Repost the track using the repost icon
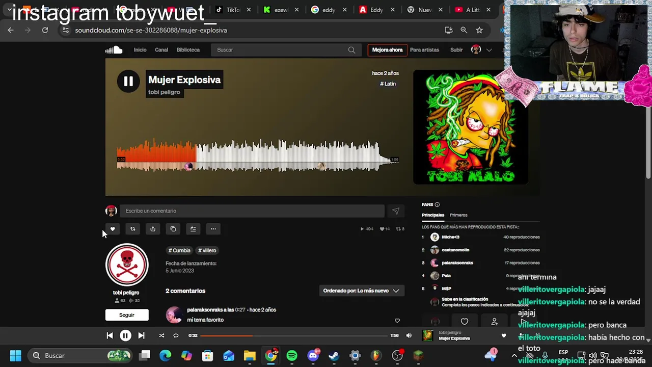Image resolution: width=652 pixels, height=367 pixels. tap(132, 229)
